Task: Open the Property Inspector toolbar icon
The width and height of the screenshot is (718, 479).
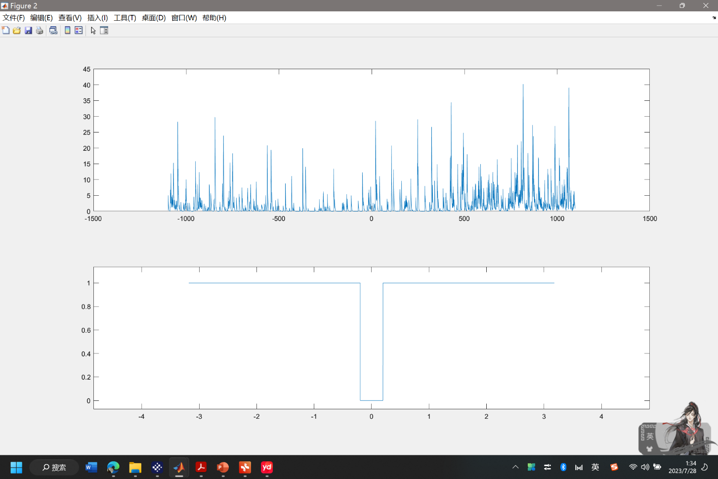Action: [x=104, y=31]
